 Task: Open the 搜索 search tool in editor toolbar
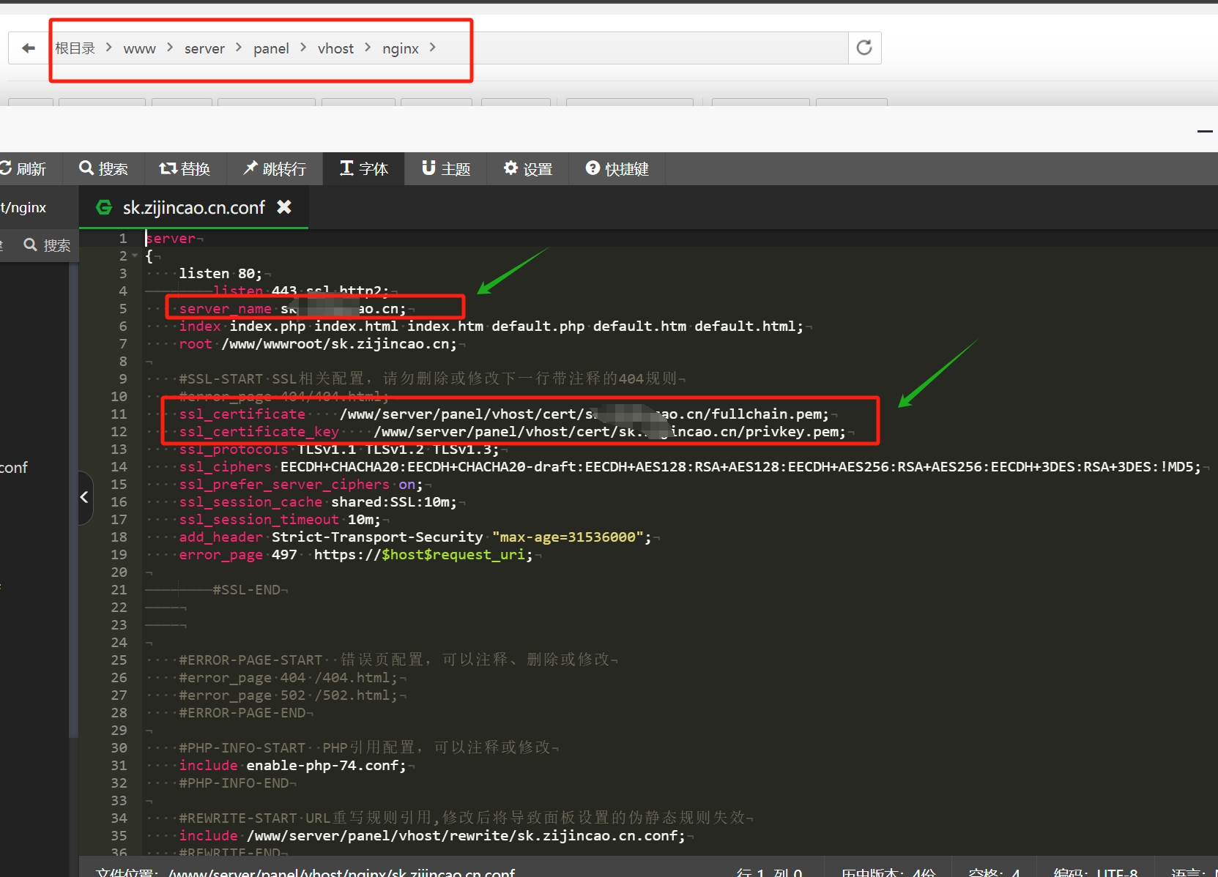point(103,169)
